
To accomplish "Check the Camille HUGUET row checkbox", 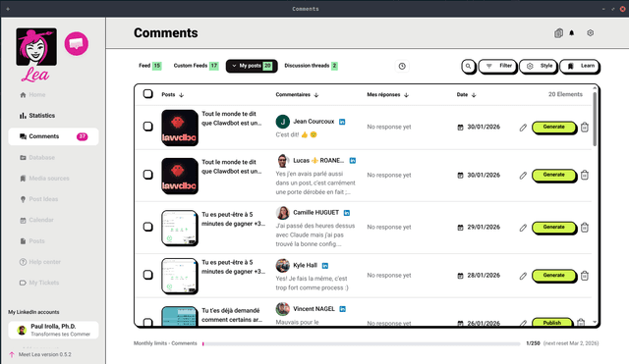I will (148, 227).
